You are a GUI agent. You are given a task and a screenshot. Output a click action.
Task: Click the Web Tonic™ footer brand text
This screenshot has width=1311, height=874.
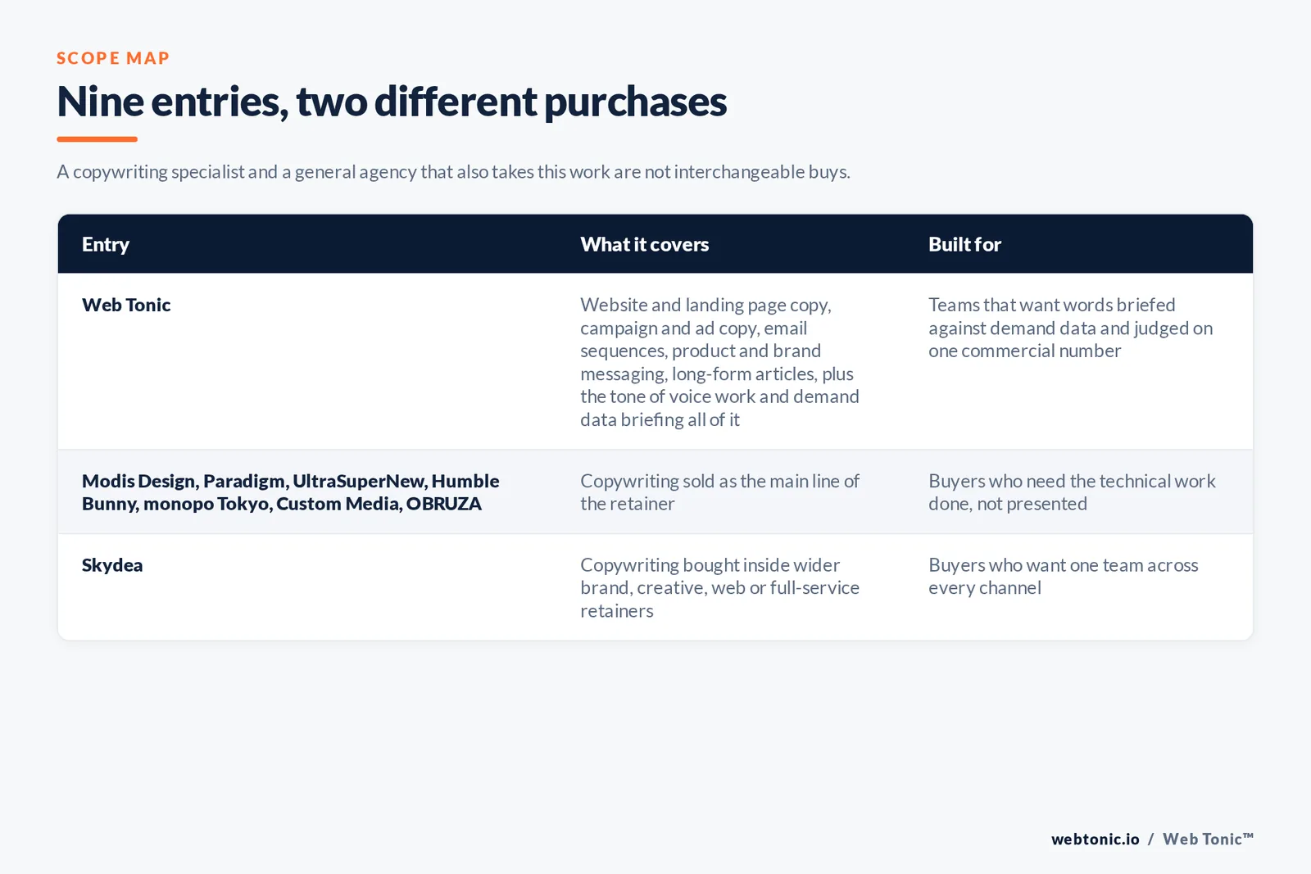tap(1208, 839)
